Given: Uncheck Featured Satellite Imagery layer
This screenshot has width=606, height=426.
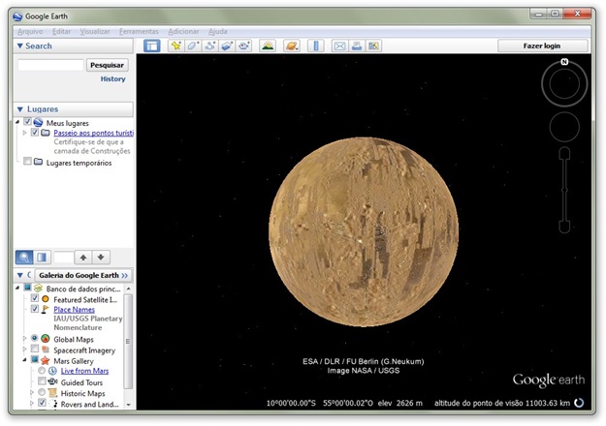Looking at the screenshot, I should (x=34, y=298).
